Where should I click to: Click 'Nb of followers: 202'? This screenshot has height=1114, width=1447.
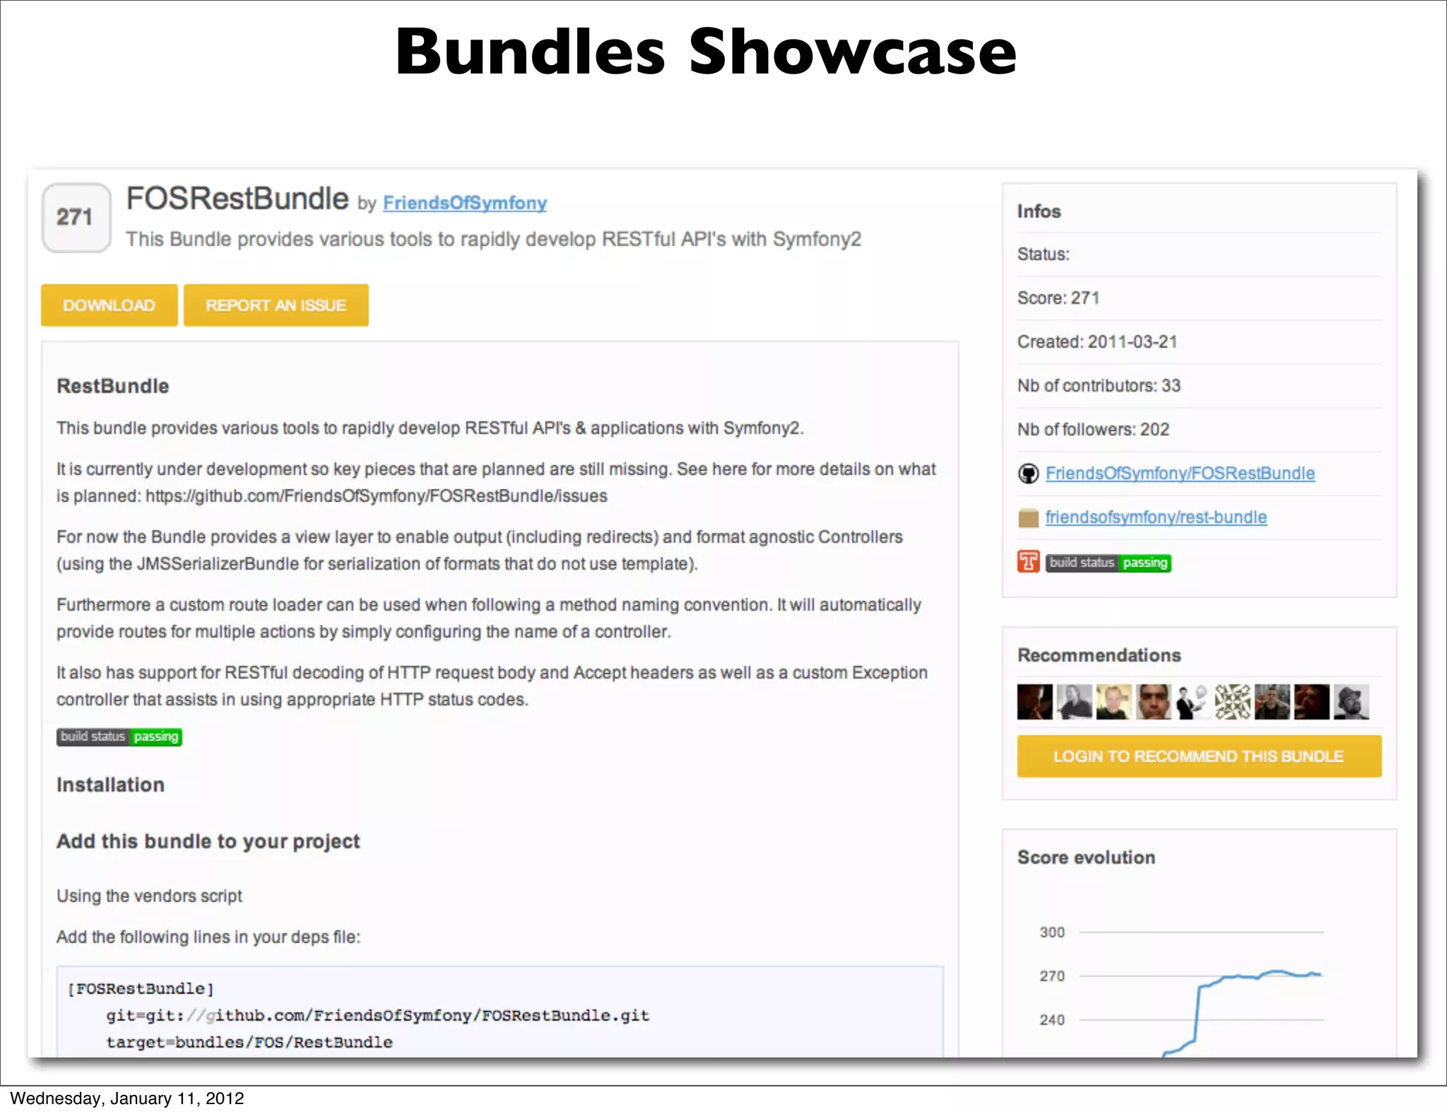point(1093,430)
